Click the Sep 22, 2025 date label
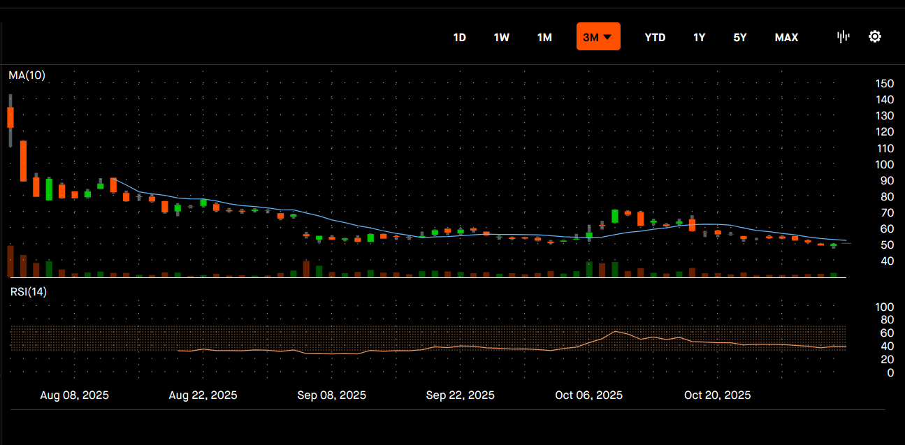Image resolution: width=905 pixels, height=445 pixels. click(461, 395)
